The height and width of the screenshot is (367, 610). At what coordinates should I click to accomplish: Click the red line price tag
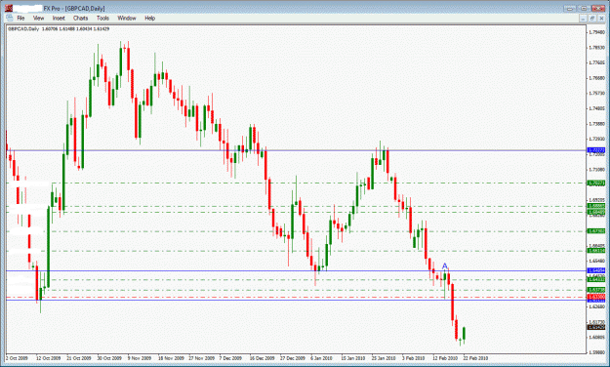coord(596,297)
